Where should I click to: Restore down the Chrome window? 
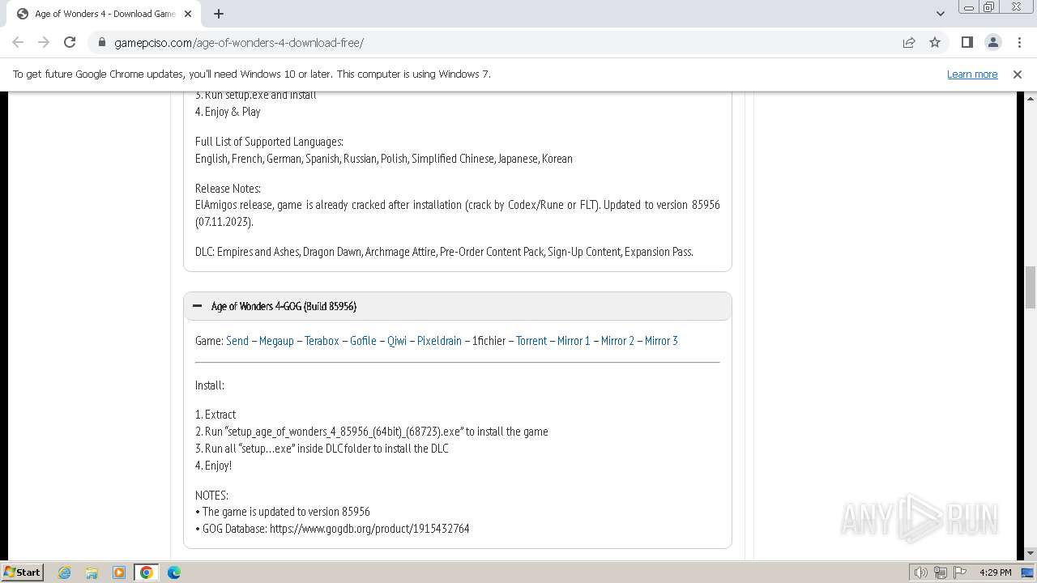coord(989,7)
